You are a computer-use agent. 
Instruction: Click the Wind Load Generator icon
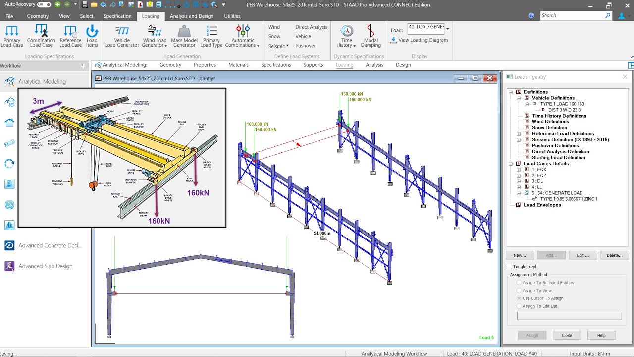155,31
